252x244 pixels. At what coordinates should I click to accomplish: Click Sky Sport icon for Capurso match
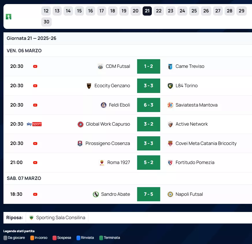click(34, 124)
